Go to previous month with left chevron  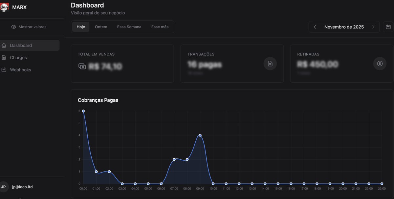click(x=315, y=27)
